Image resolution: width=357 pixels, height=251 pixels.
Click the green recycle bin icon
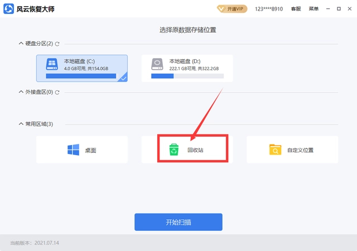point(174,149)
